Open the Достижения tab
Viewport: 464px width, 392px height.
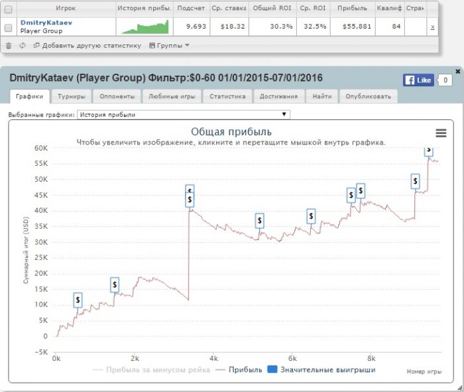(x=278, y=97)
